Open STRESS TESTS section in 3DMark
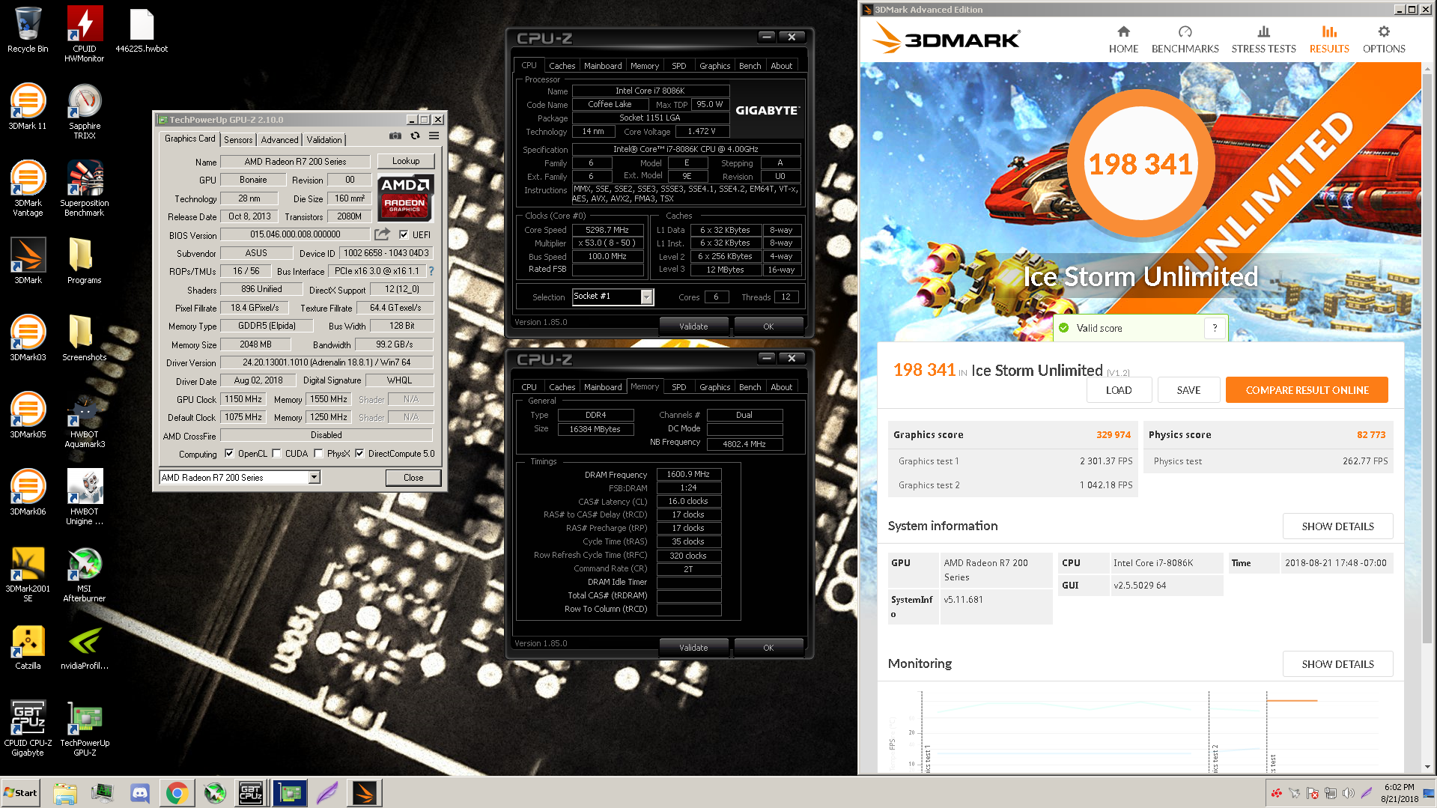Viewport: 1437px width, 808px height. (1263, 40)
